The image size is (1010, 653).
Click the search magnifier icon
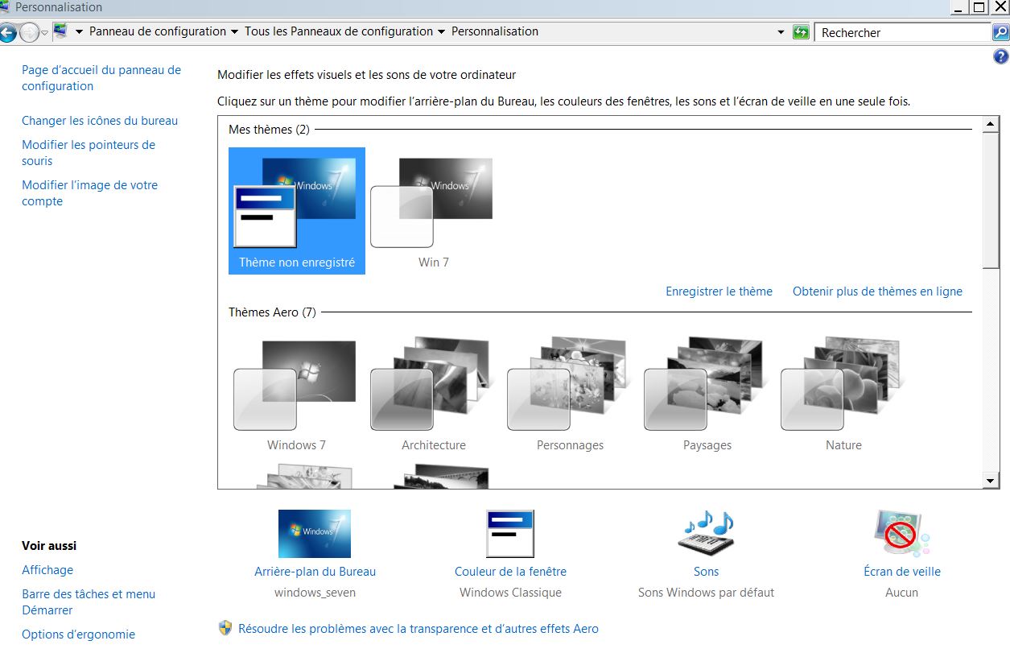pyautogui.click(x=1000, y=32)
